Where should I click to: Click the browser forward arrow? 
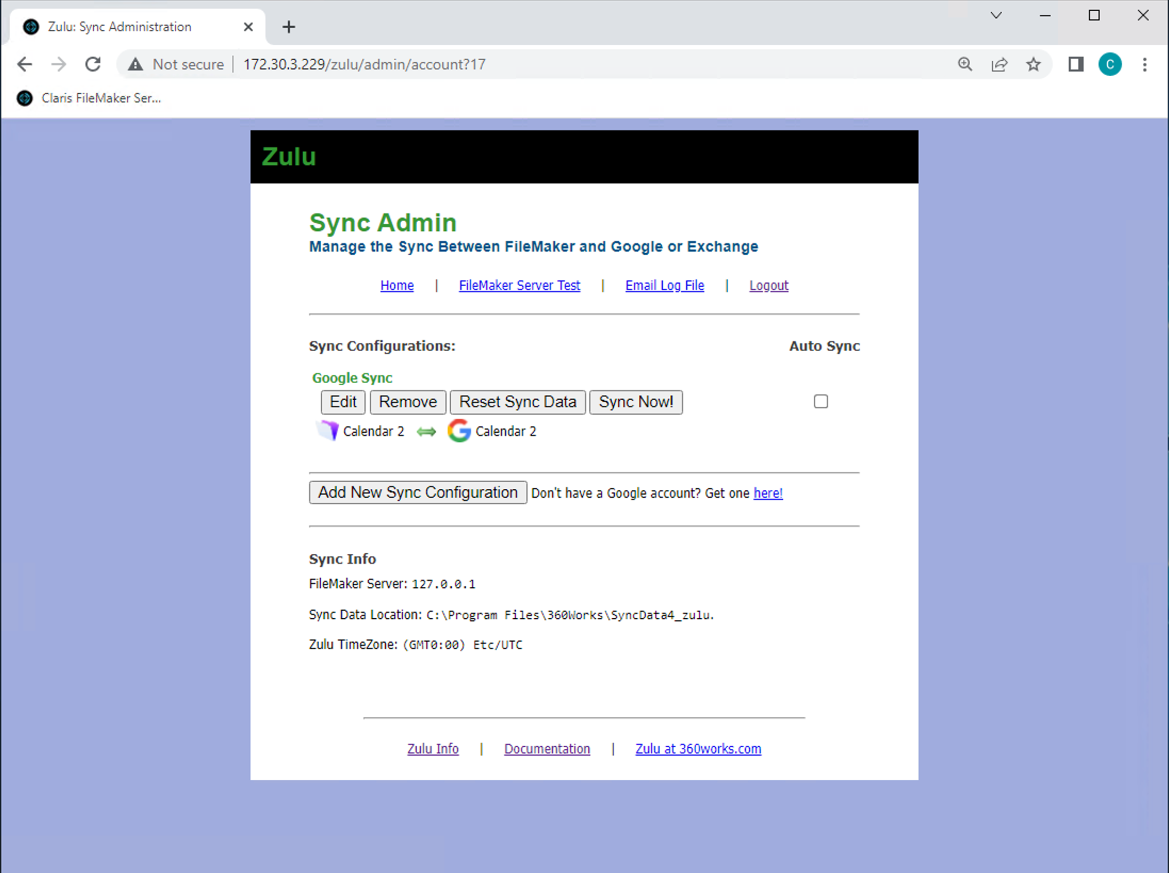click(x=59, y=64)
